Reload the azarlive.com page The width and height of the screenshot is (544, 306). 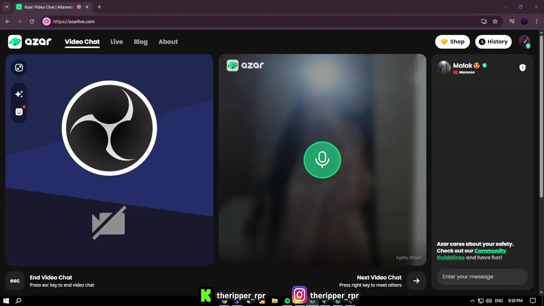pos(32,21)
